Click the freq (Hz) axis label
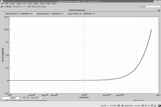Viewport: 161px width, 107px height. (x=84, y=97)
